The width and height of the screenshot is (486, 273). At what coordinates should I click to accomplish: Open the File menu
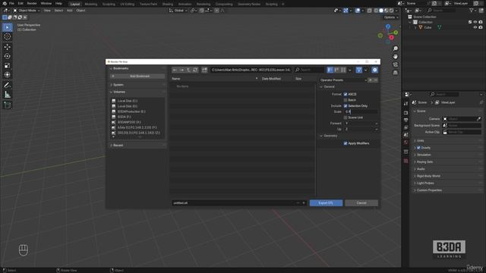(x=11, y=3)
